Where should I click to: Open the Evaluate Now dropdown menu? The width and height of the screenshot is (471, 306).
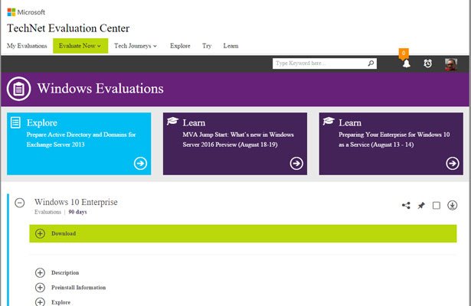[x=80, y=46]
